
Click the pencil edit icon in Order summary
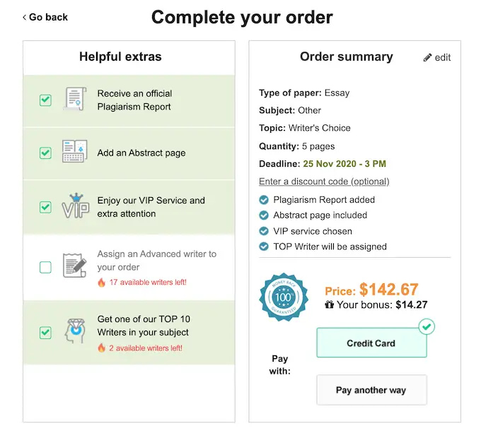click(x=427, y=57)
